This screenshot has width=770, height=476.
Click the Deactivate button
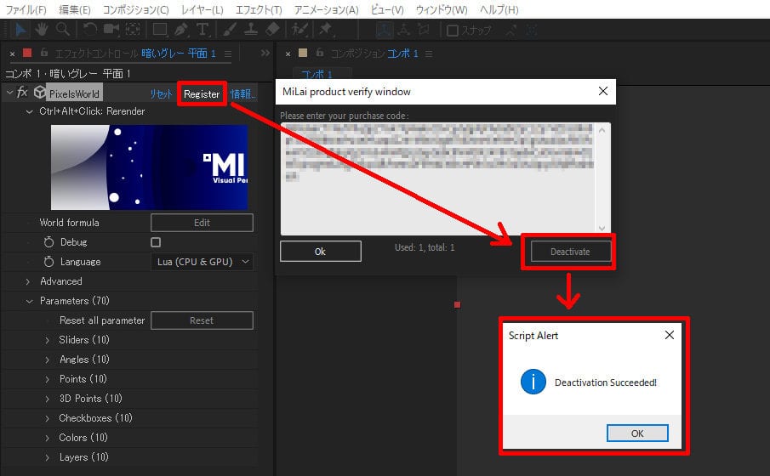click(569, 252)
